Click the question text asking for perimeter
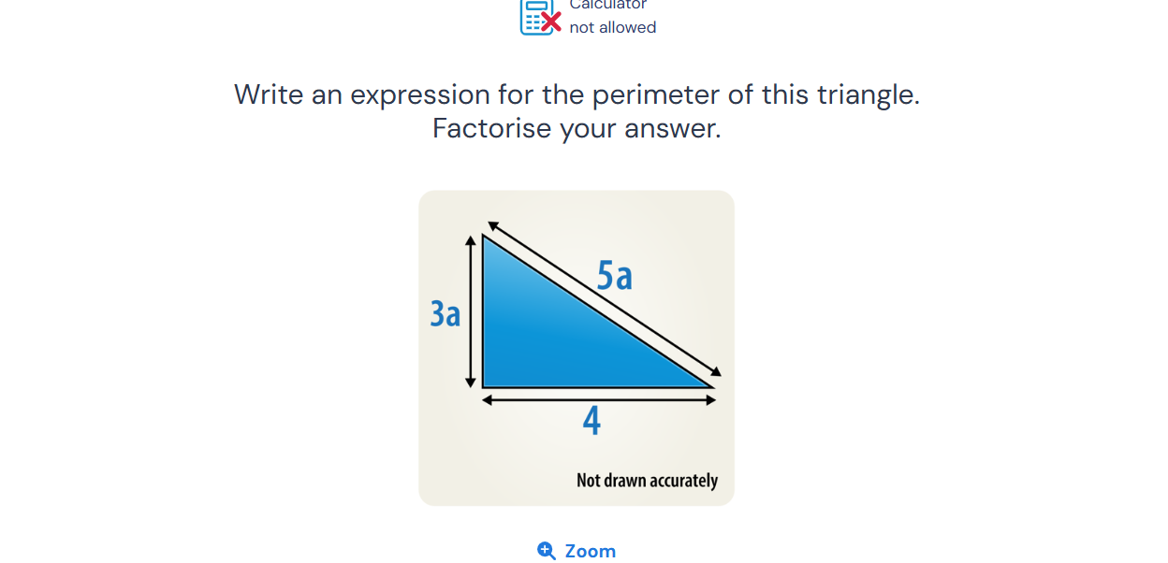Screen dimensions: 1168x563 click(x=577, y=94)
